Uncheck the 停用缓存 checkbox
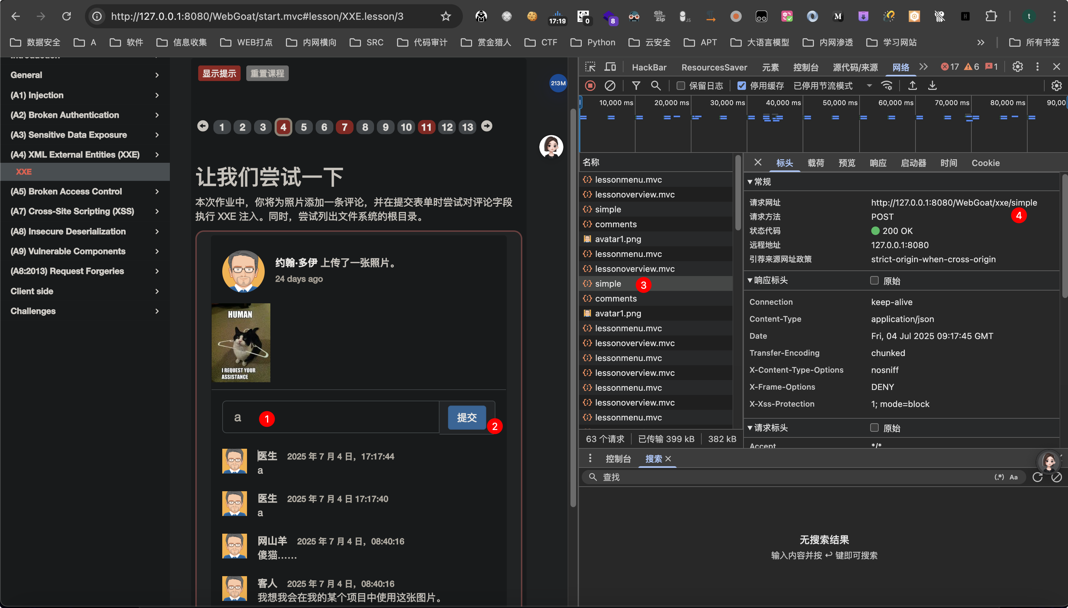This screenshot has width=1068, height=608. click(741, 86)
